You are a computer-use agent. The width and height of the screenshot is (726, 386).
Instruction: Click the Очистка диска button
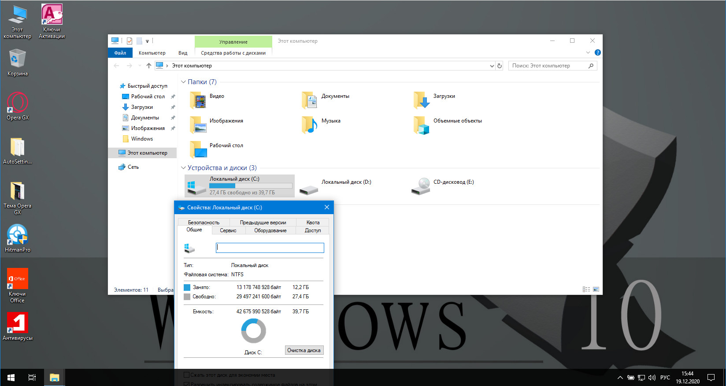tap(304, 350)
